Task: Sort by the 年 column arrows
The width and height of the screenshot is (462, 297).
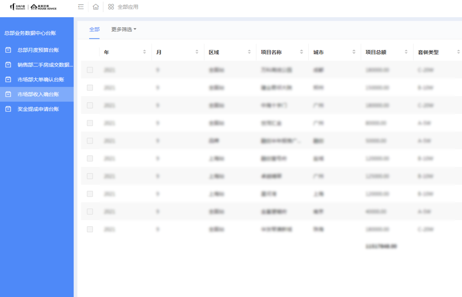Action: click(x=144, y=52)
